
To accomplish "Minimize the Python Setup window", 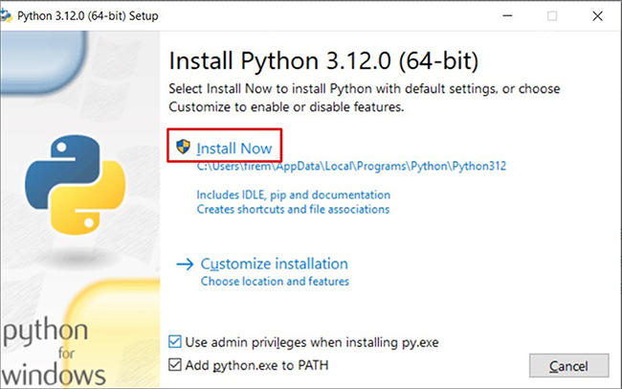I will click(x=507, y=16).
